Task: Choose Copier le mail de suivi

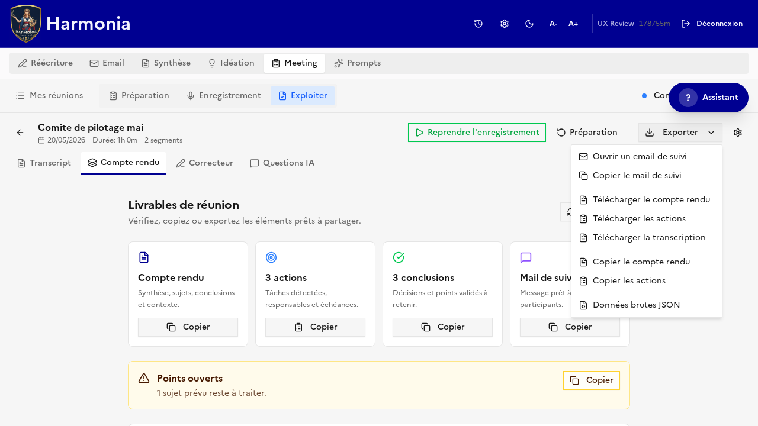Action: [x=647, y=176]
